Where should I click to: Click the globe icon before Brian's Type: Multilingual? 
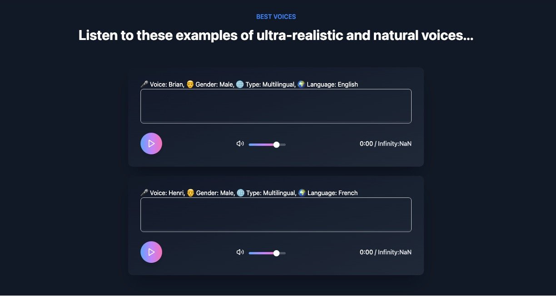(x=240, y=84)
